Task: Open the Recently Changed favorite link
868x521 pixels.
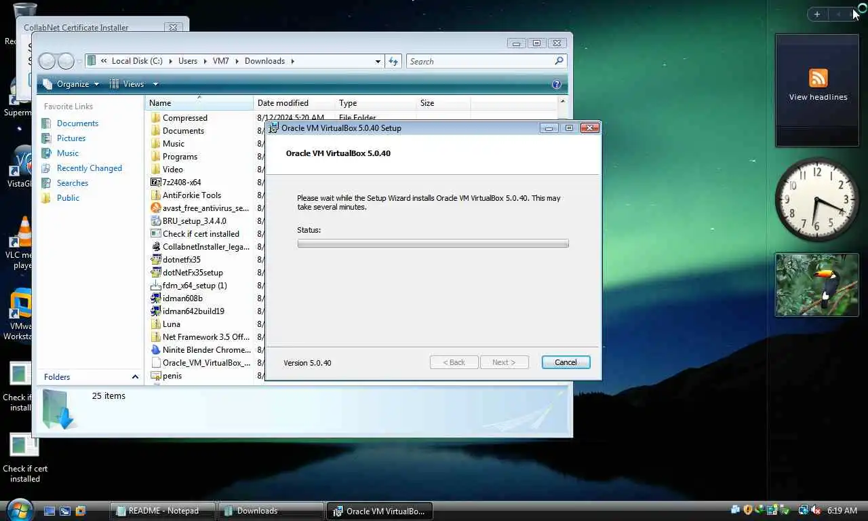Action: click(90, 168)
